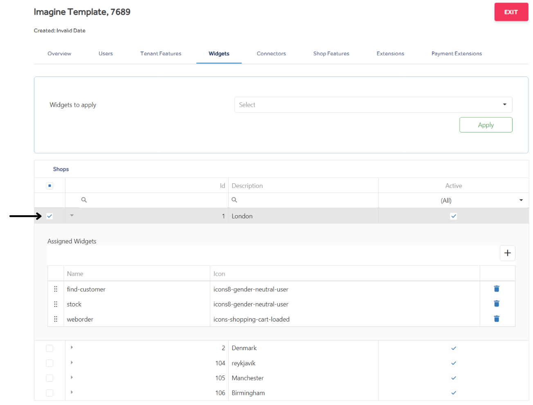Toggle the Active checkbox for reykjavík
533x405 pixels.
tap(454, 363)
